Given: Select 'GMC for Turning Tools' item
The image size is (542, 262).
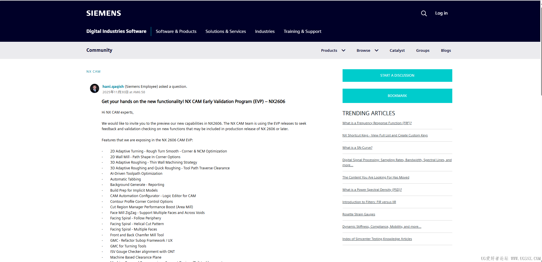Looking at the screenshot, I should click(128, 246).
